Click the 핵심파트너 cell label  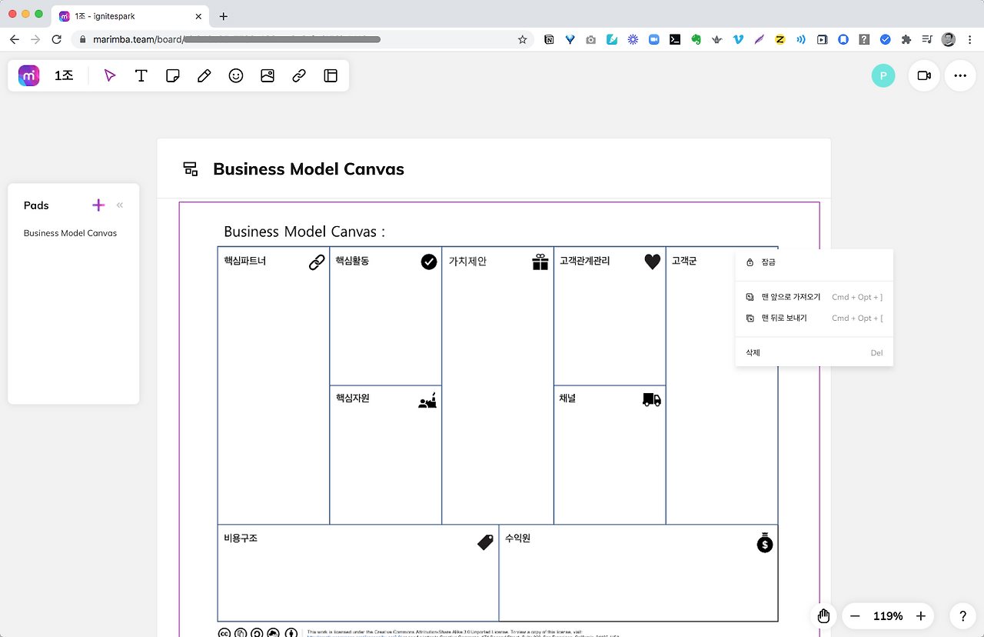click(244, 261)
